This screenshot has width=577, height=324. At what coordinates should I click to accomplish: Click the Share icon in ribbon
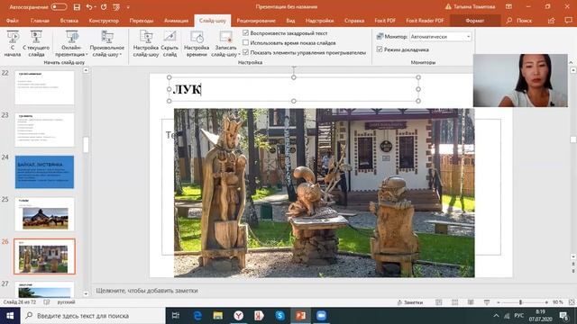(551, 21)
